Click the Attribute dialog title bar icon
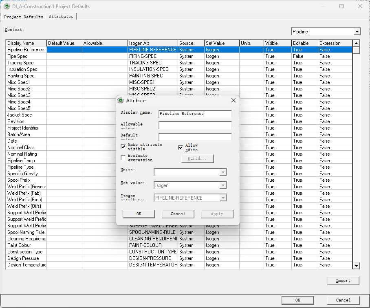The width and height of the screenshot is (370, 308). point(121,100)
